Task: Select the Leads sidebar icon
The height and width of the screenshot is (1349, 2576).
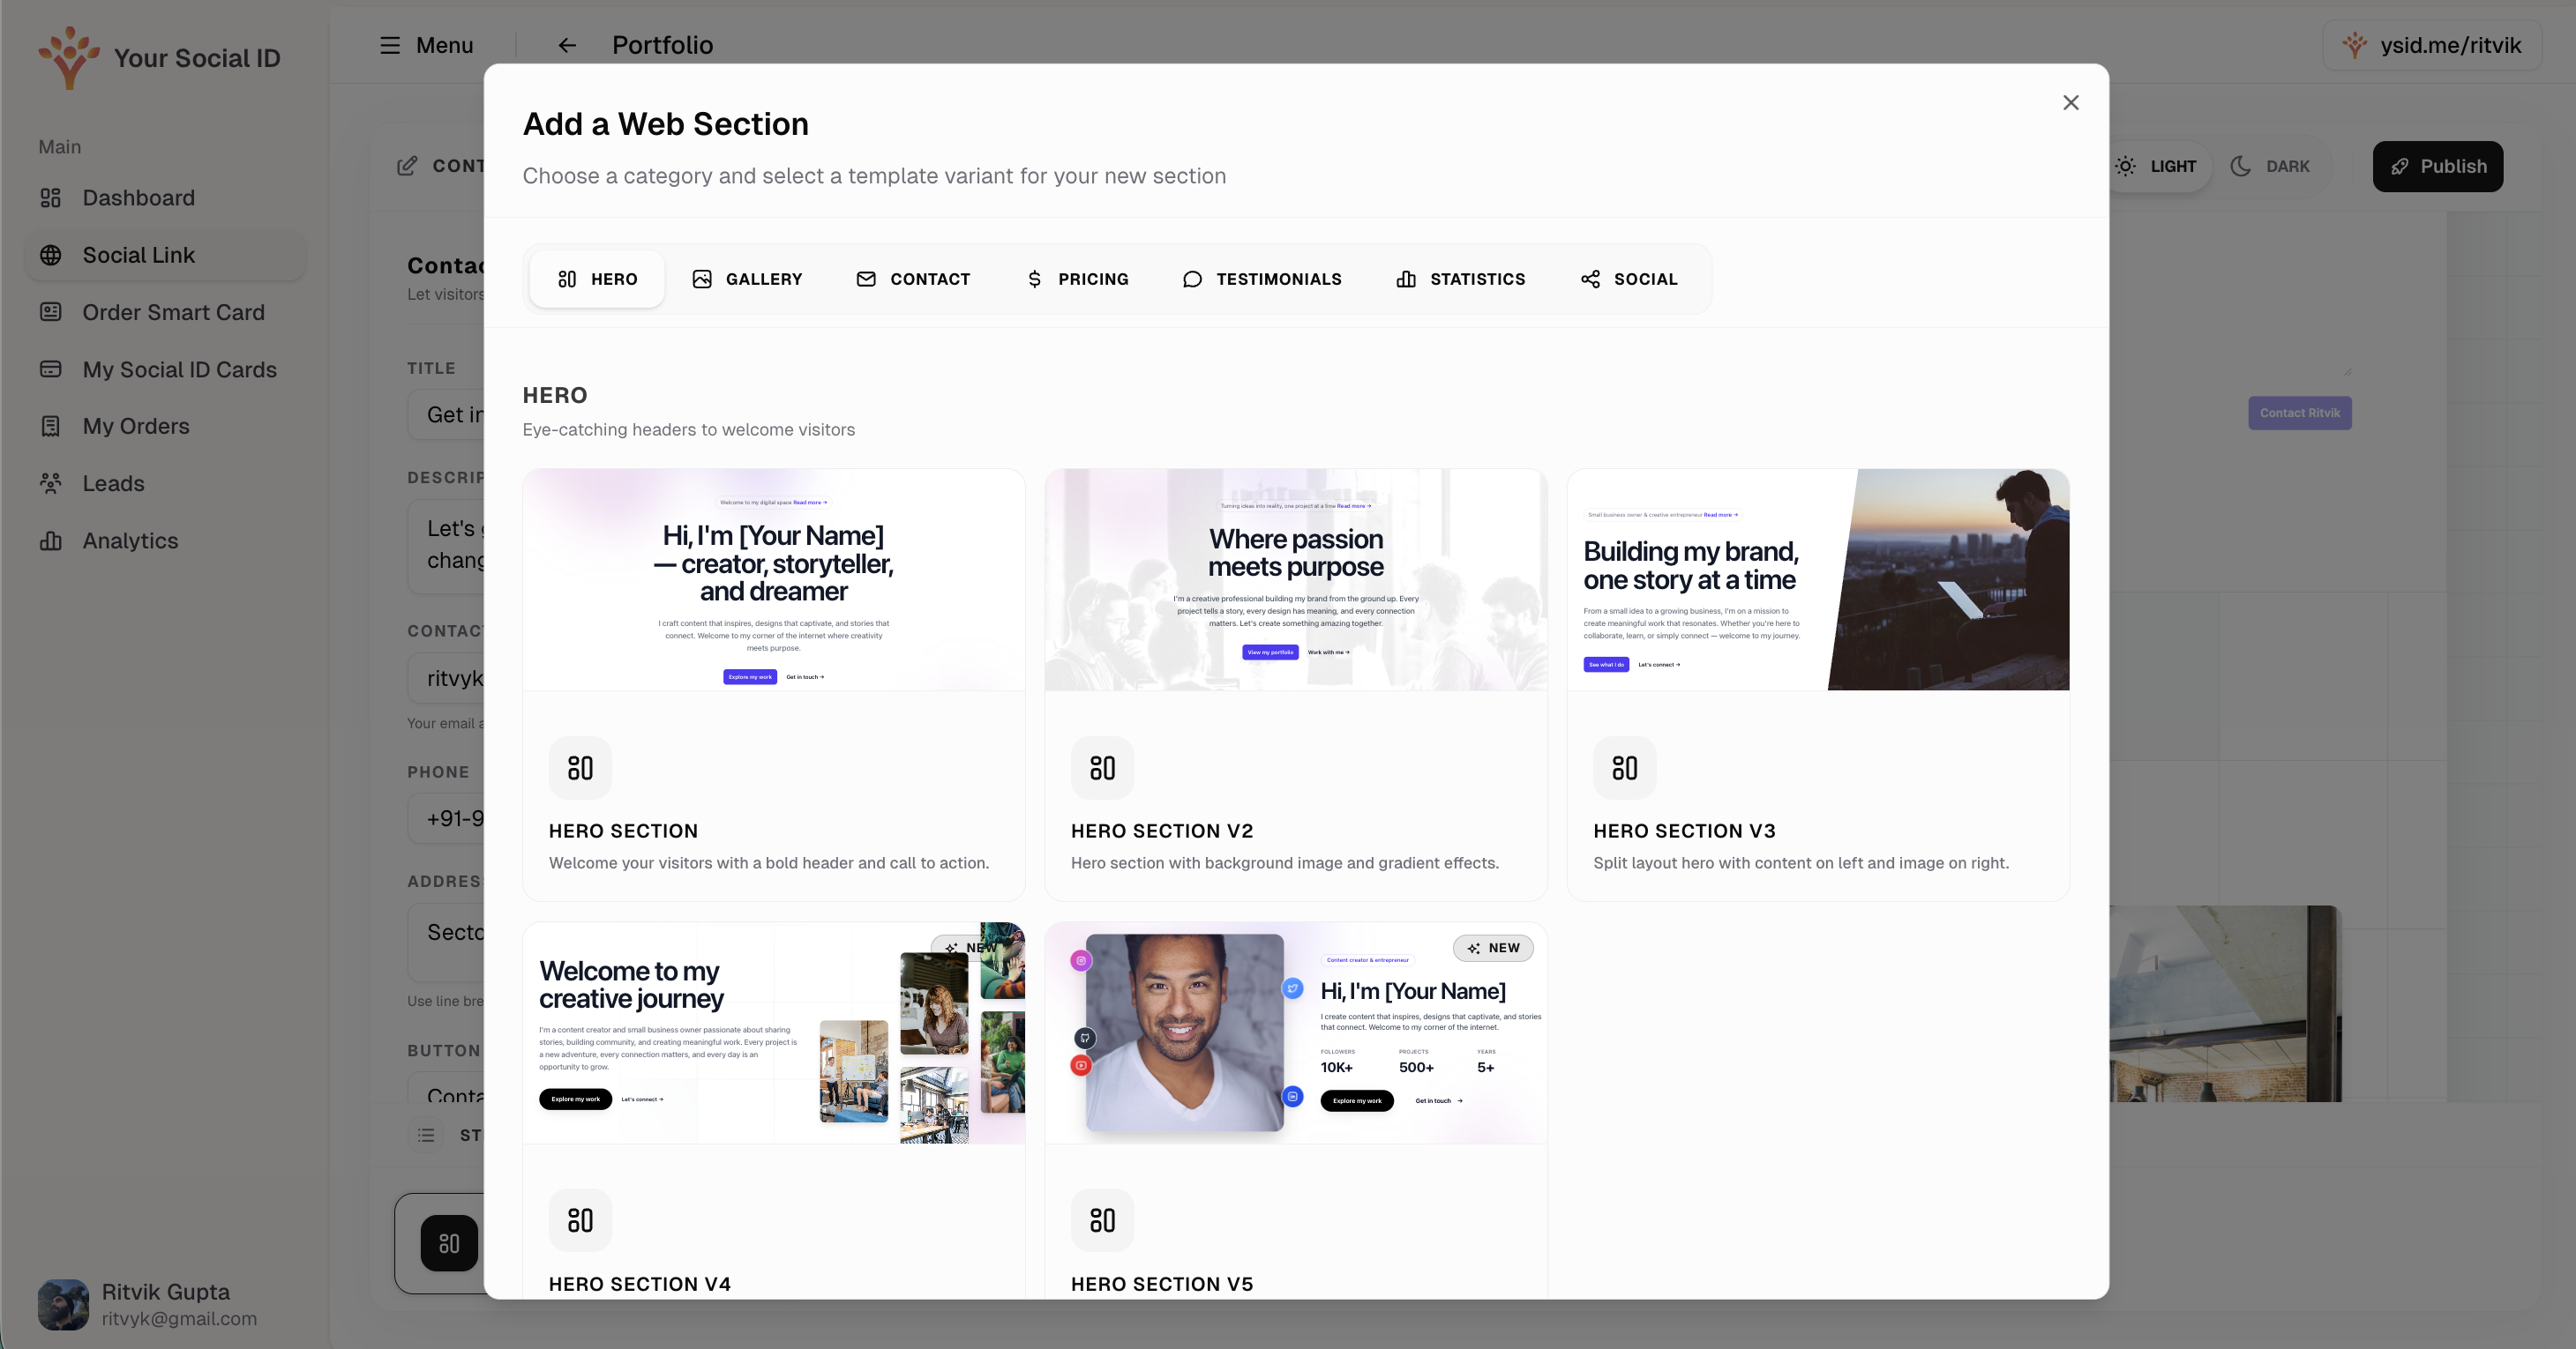Action: (x=51, y=482)
